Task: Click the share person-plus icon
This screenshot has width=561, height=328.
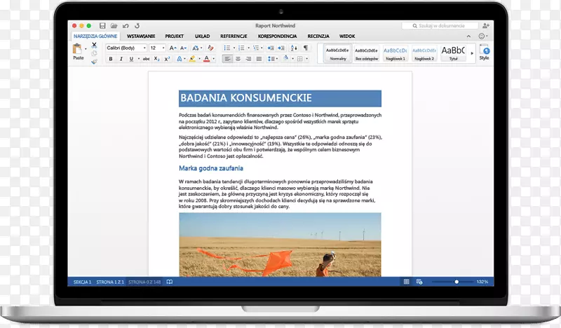Action: 486,26
